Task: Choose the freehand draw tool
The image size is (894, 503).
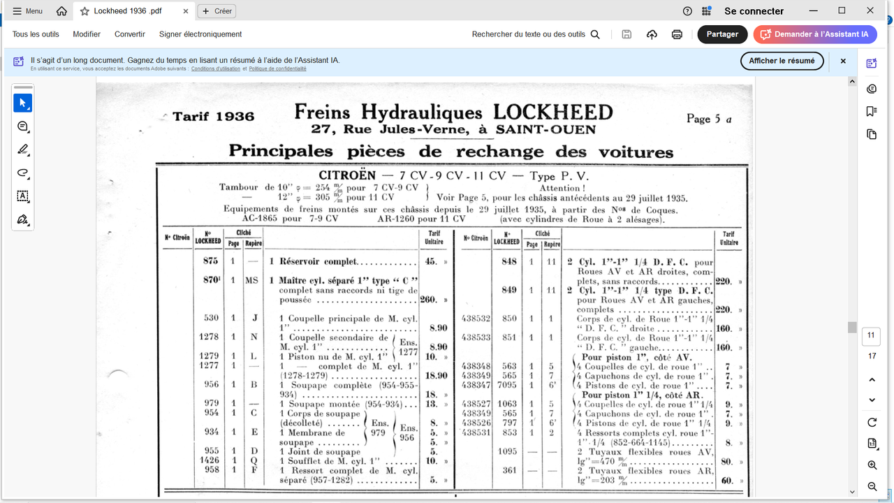Action: coord(23,173)
